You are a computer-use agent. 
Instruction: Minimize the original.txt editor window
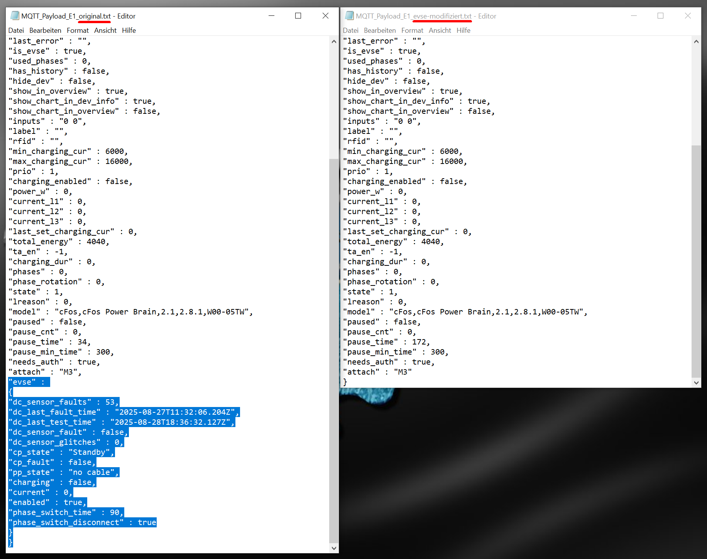pos(271,16)
